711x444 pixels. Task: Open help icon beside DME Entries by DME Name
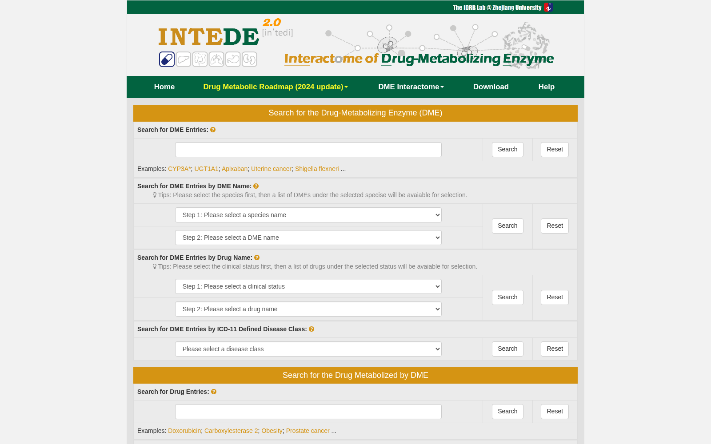pos(256,186)
